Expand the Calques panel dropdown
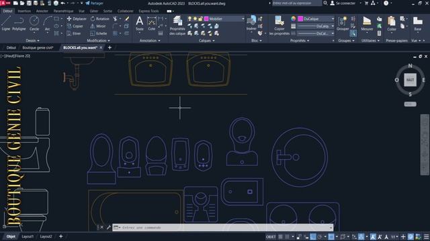 click(206, 40)
